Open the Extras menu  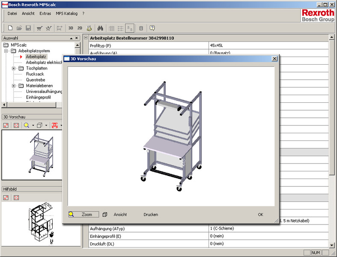[x=45, y=14]
